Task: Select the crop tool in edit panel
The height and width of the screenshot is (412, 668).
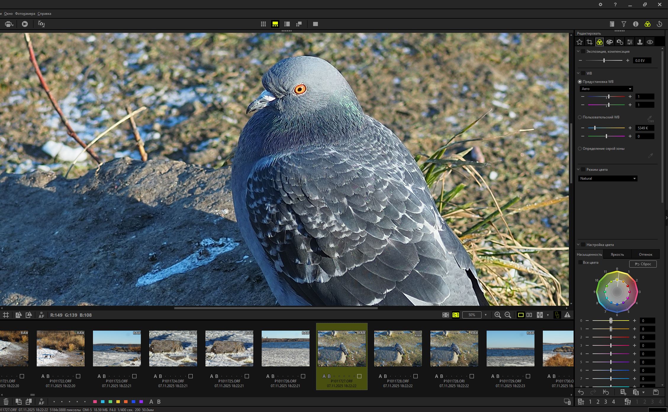Action: 590,42
